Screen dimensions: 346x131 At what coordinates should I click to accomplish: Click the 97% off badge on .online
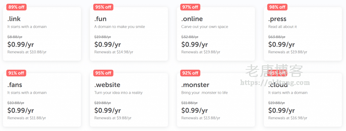tap(190, 7)
